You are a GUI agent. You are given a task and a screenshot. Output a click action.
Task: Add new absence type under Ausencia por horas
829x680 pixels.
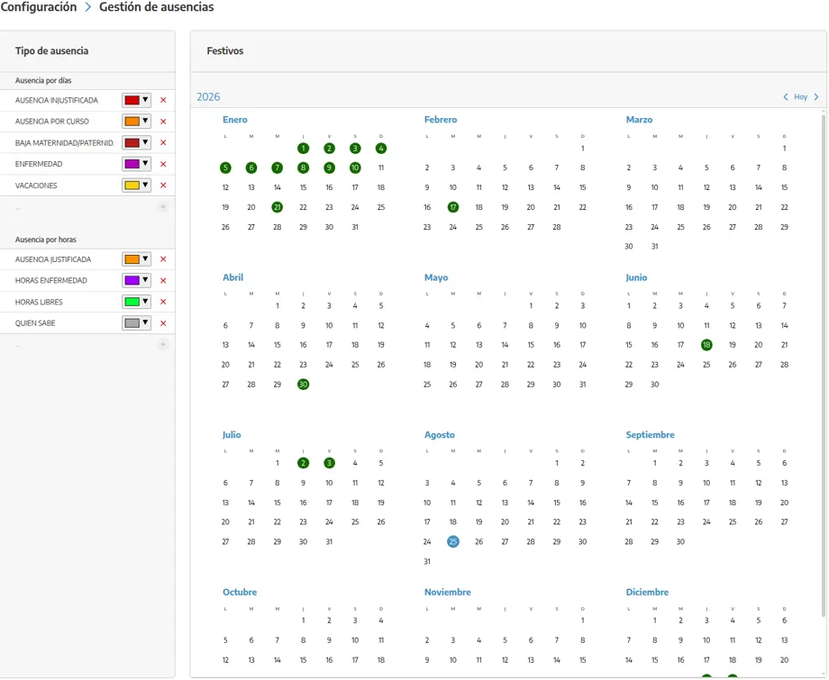tap(163, 344)
